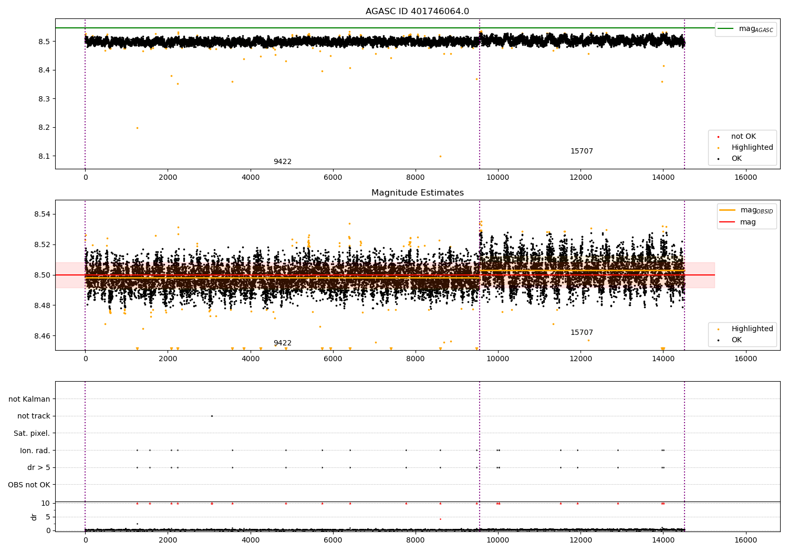Select the not Kalman row label
Screen dimensions: 788x552
click(29, 399)
